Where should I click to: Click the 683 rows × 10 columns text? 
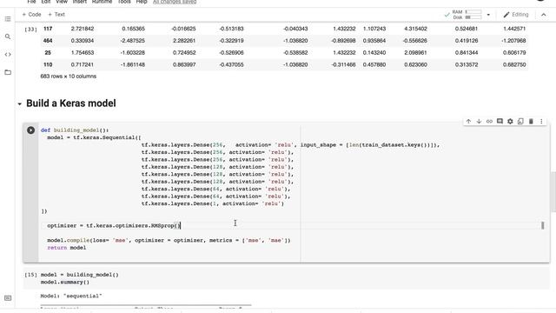click(x=68, y=77)
